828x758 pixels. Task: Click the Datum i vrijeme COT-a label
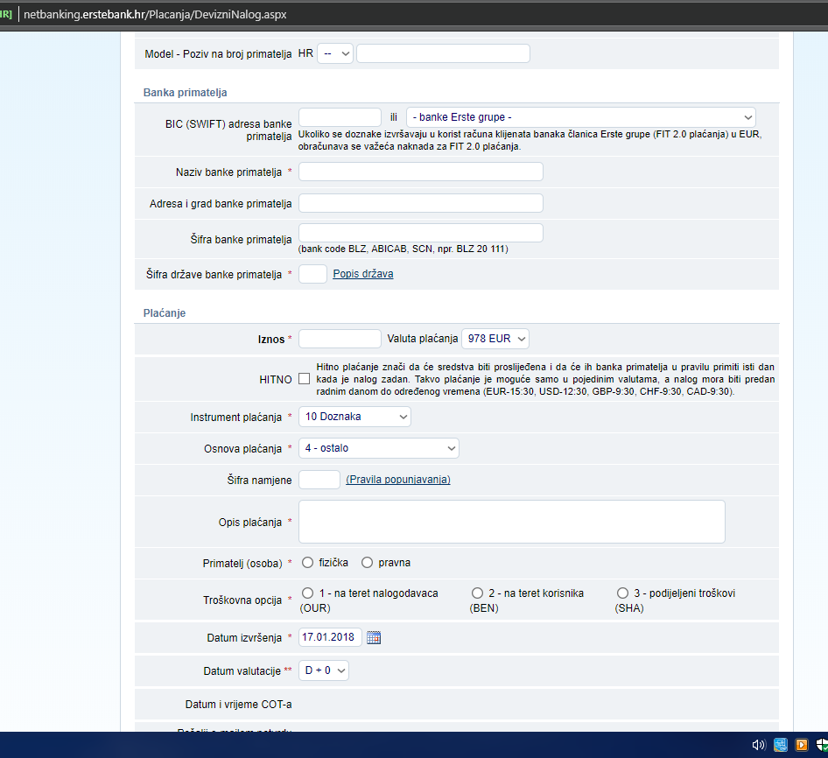coord(239,704)
